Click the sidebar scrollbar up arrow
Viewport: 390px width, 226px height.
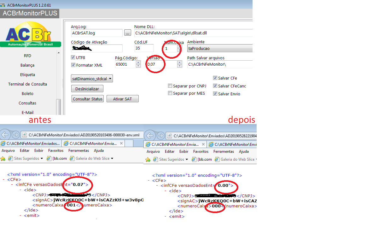[x=58, y=53]
